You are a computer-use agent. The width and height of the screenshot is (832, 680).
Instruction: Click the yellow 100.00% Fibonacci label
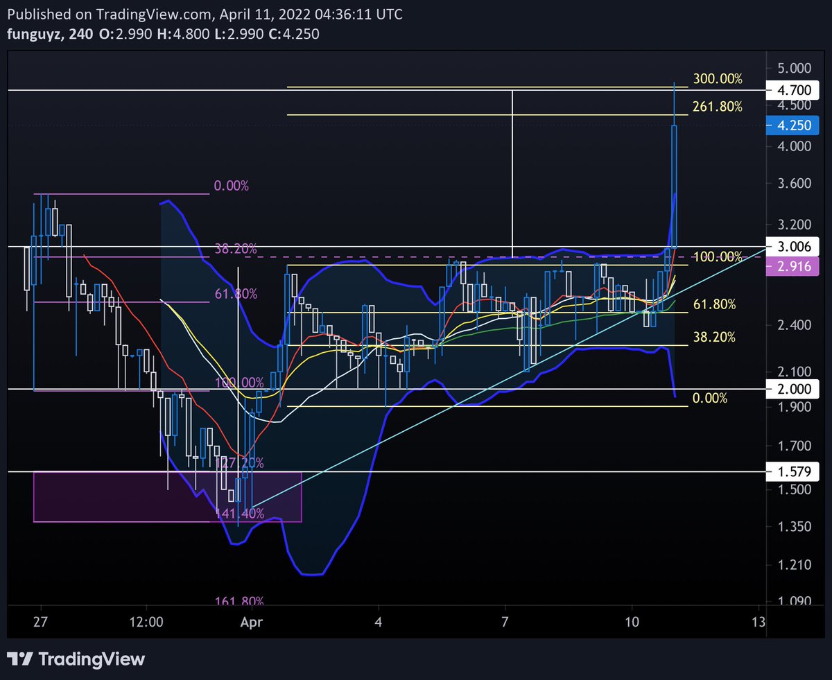click(x=718, y=257)
